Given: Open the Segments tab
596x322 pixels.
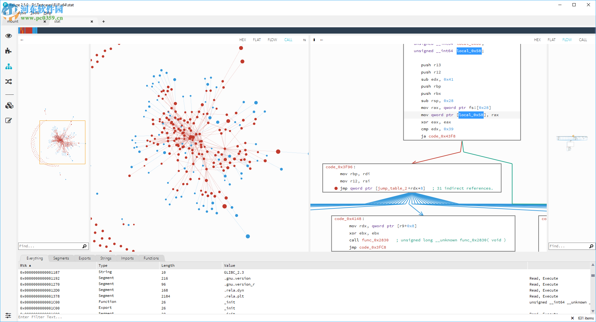Looking at the screenshot, I should tap(61, 258).
